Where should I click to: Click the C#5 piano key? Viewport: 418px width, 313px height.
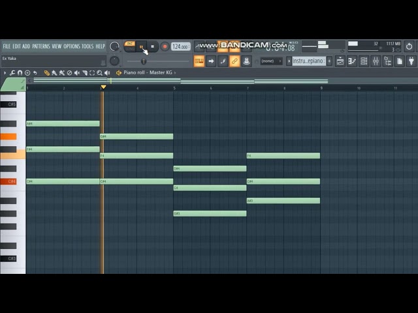[8, 104]
